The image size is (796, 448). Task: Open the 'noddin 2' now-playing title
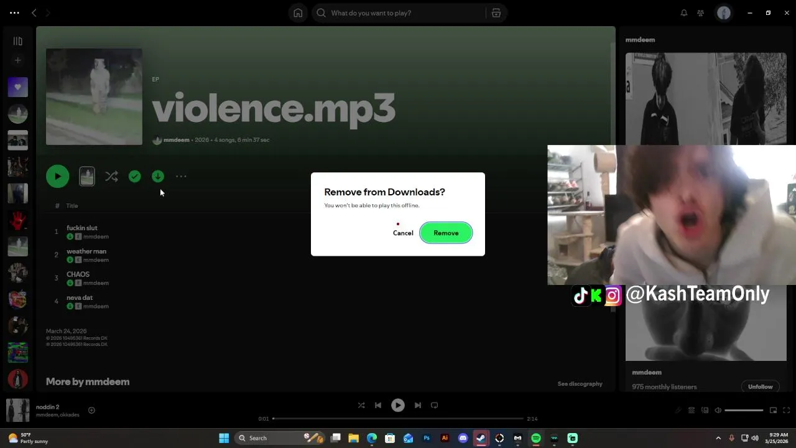click(x=47, y=407)
